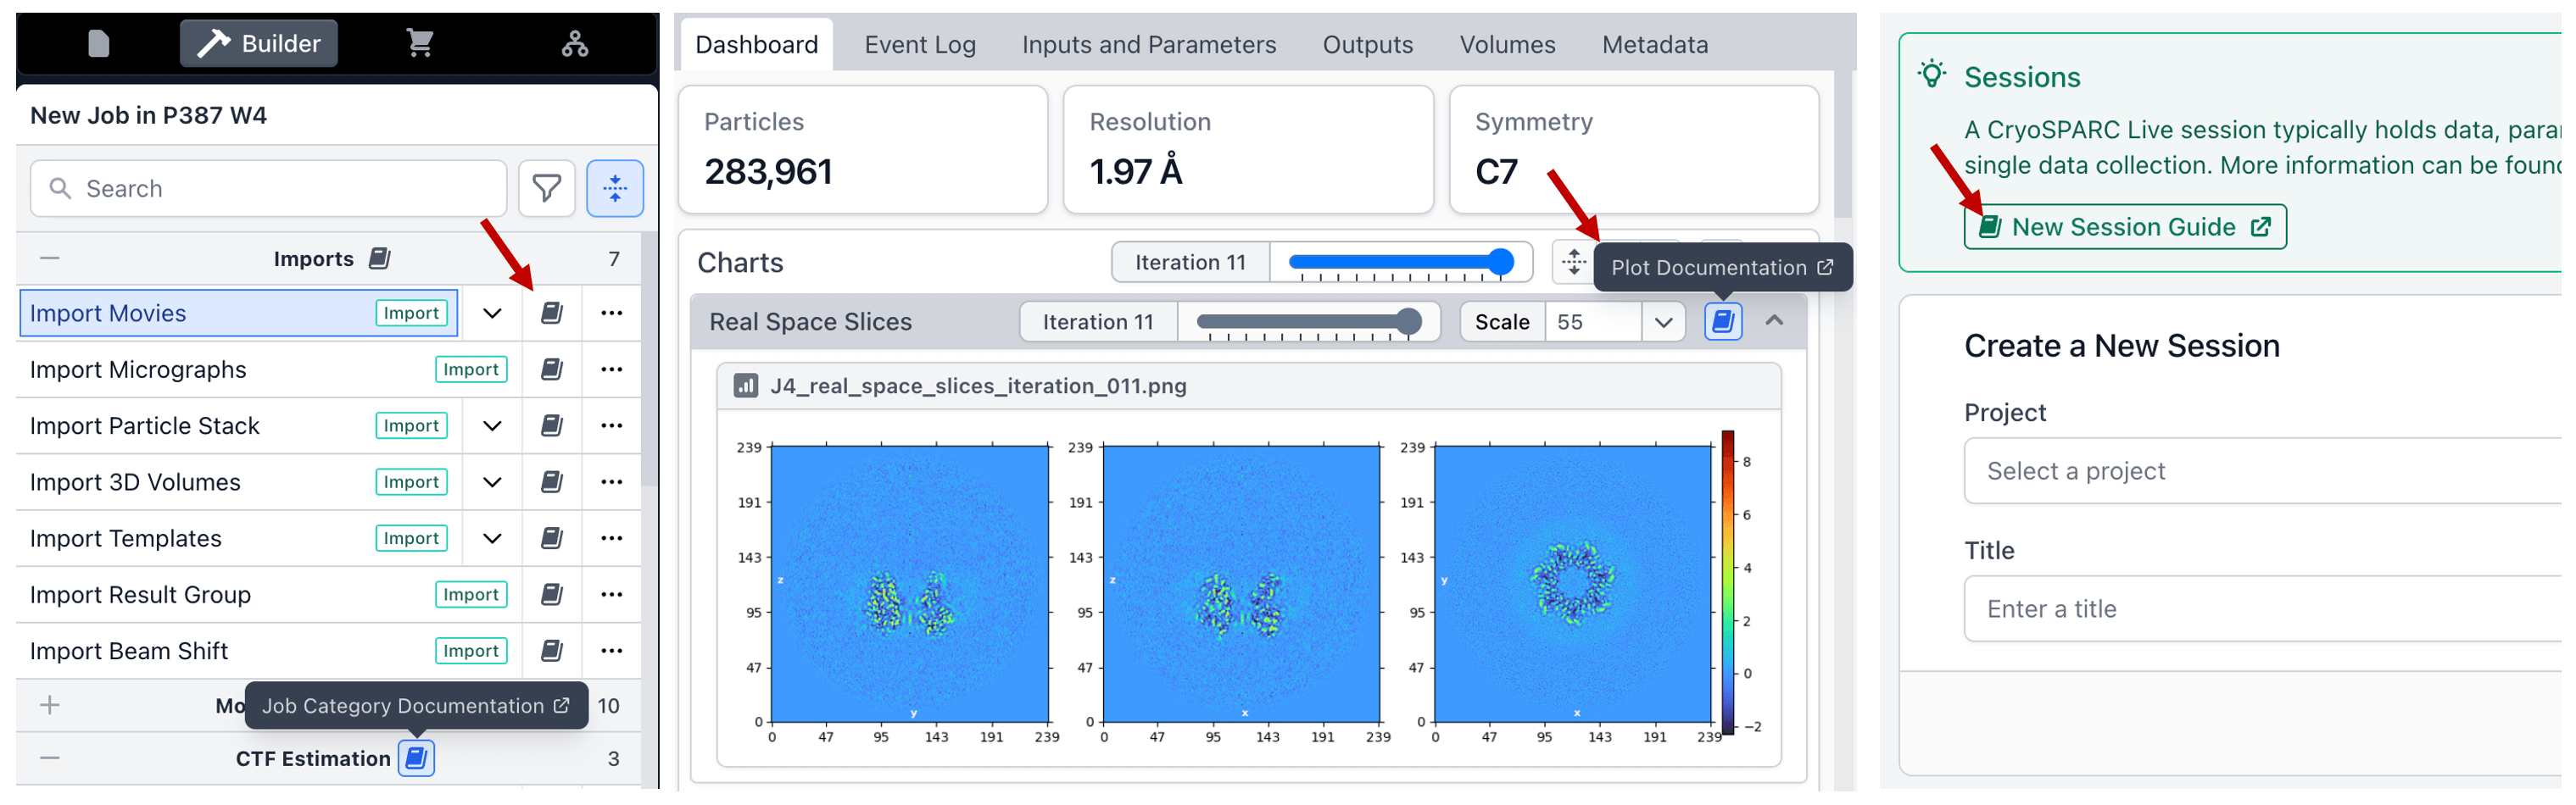Open the New Session Guide link

(x=2124, y=227)
